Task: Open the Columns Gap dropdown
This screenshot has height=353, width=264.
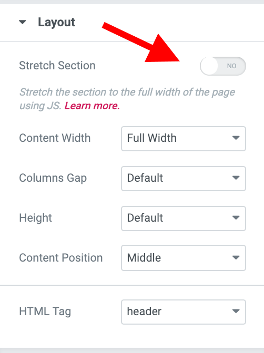Action: coord(184,179)
